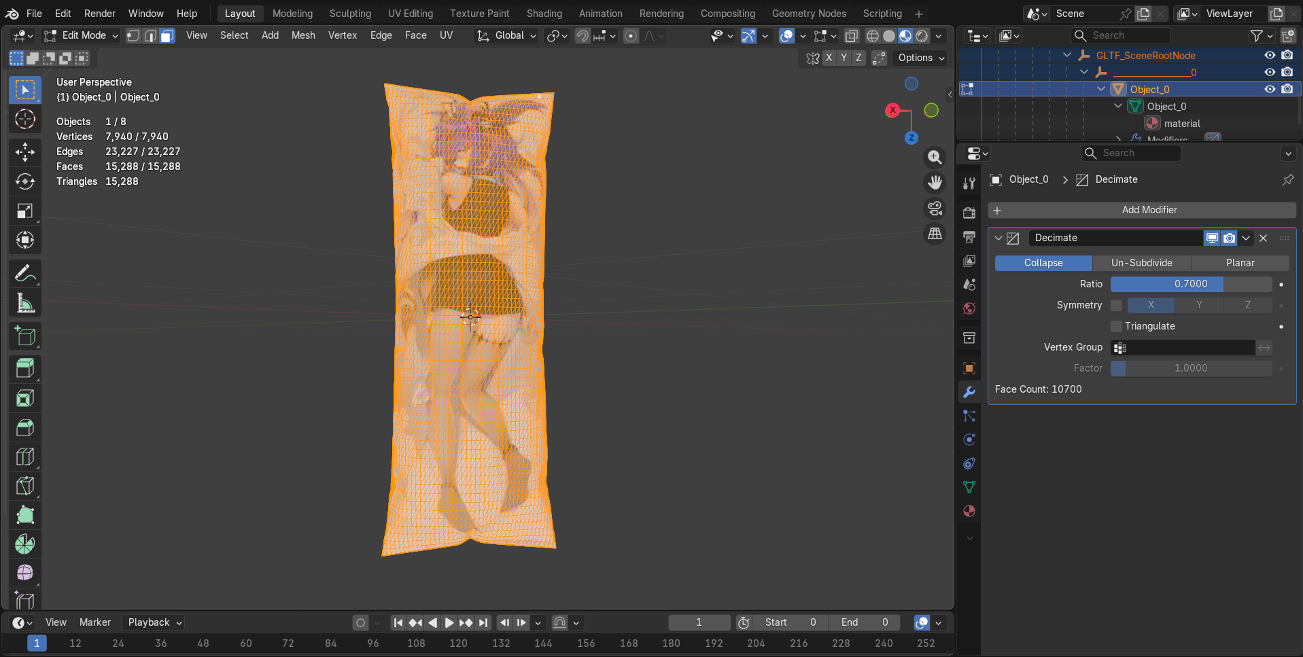
Task: Select the Inset Faces tool
Action: click(25, 398)
